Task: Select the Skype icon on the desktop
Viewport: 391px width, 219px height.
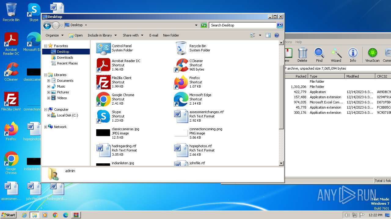Action: coord(34,12)
